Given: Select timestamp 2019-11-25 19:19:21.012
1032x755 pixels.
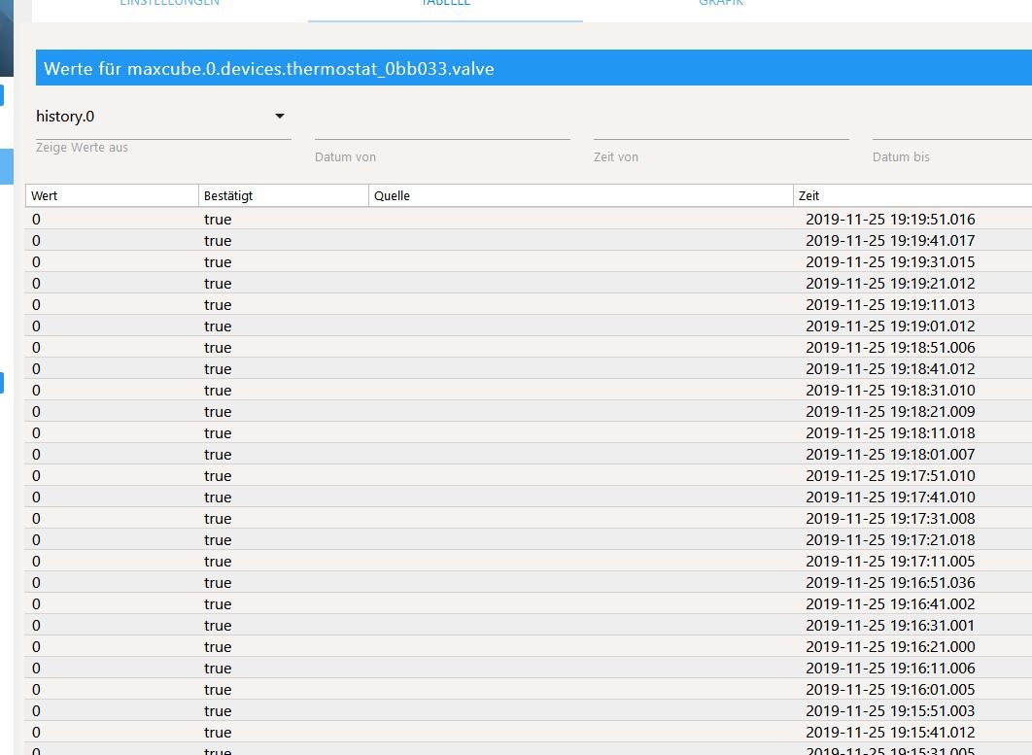Looking at the screenshot, I should point(890,284).
